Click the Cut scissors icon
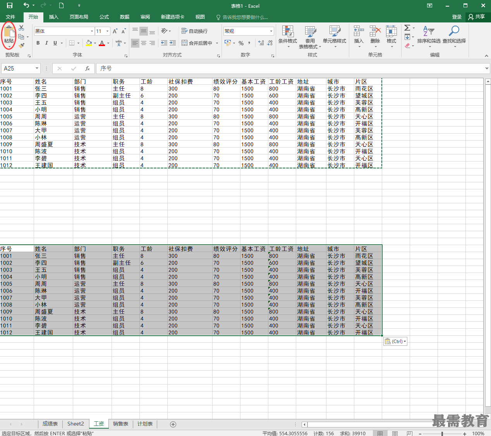Viewport: 491px width, 436px height. tap(21, 28)
